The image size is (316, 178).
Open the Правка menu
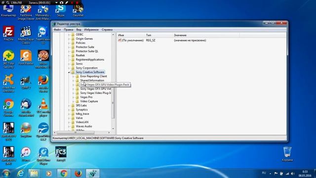[68, 30]
